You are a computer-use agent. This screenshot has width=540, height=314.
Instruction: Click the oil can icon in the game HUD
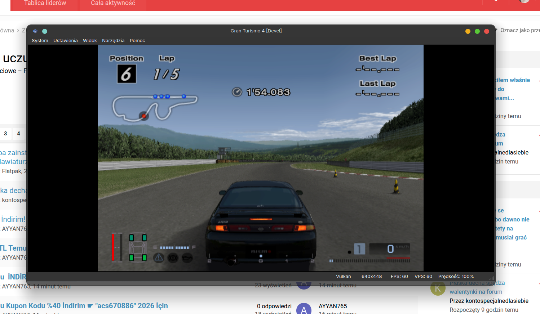(187, 258)
